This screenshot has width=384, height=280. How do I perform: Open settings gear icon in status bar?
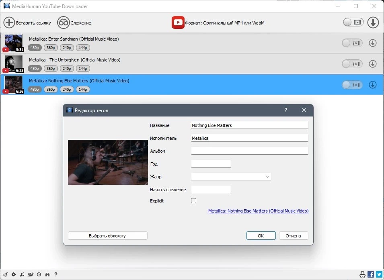click(14, 274)
